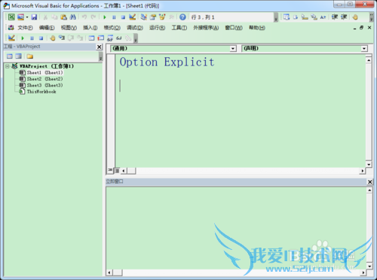Image resolution: width=377 pixels, height=280 pixels.
Task: Click List Constants icon
Action: (x=296, y=17)
